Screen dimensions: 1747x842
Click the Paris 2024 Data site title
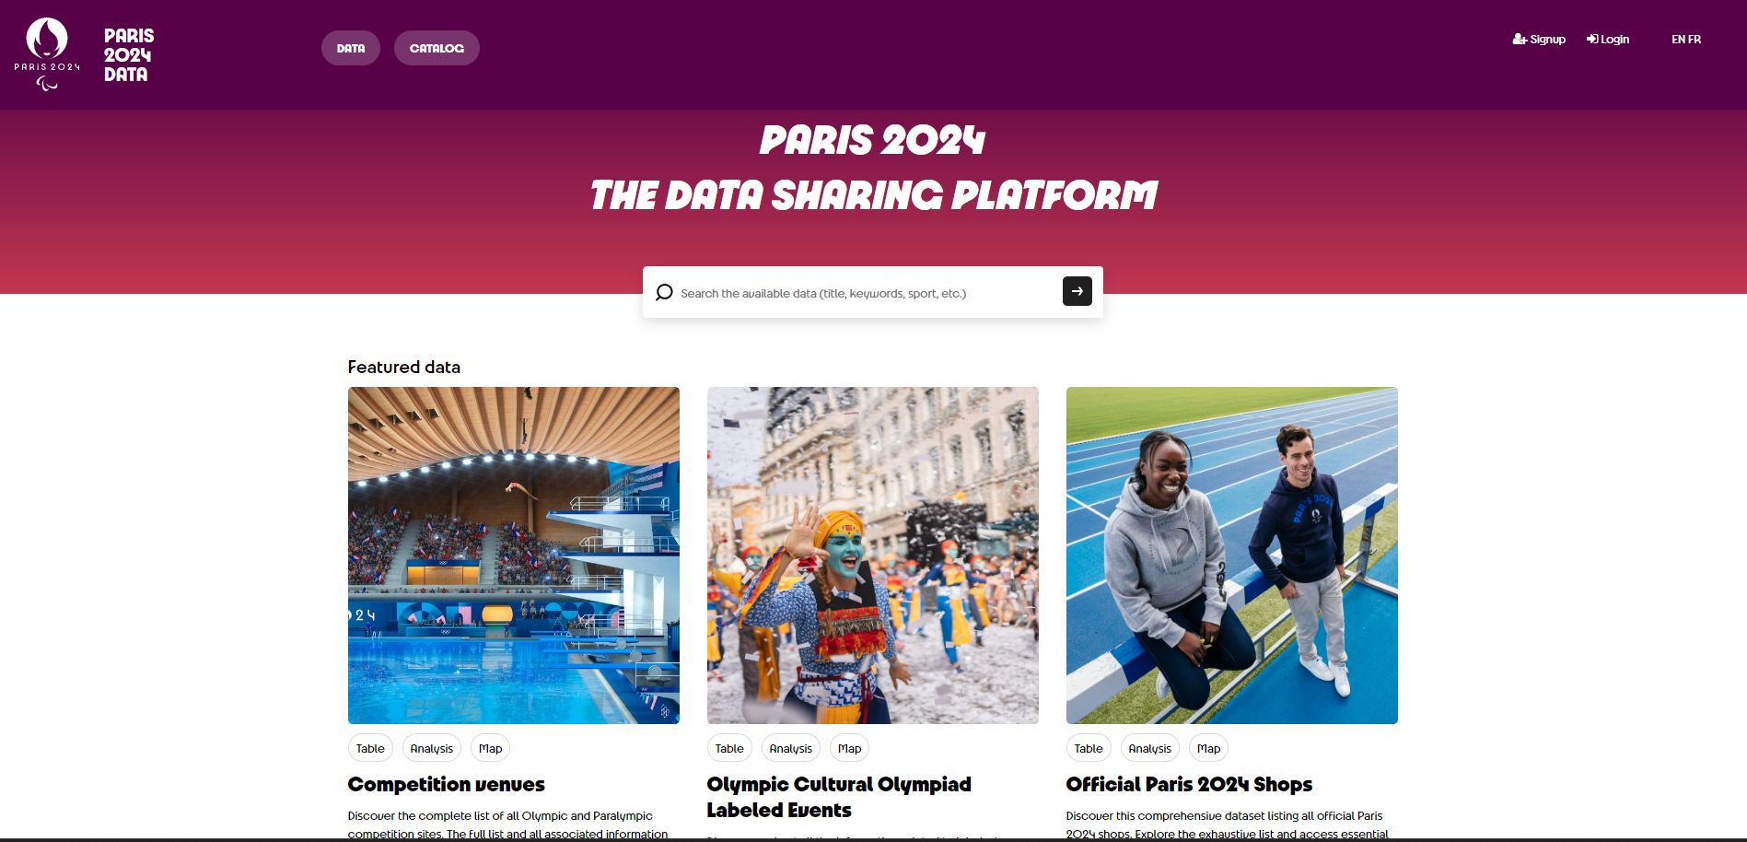point(129,55)
